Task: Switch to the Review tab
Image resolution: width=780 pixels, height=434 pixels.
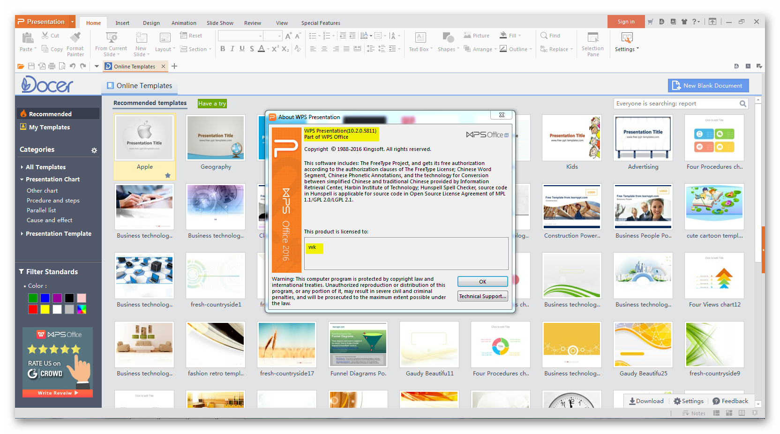Action: click(253, 23)
